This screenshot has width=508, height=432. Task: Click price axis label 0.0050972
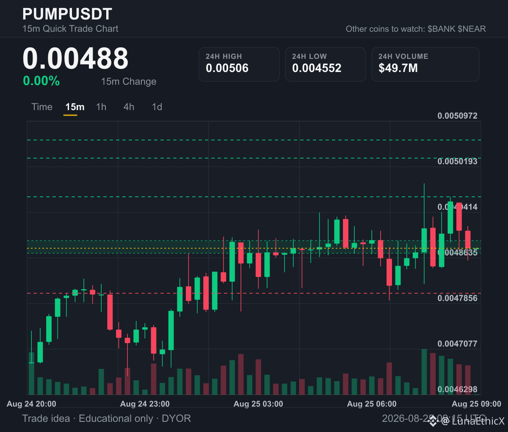pos(457,116)
